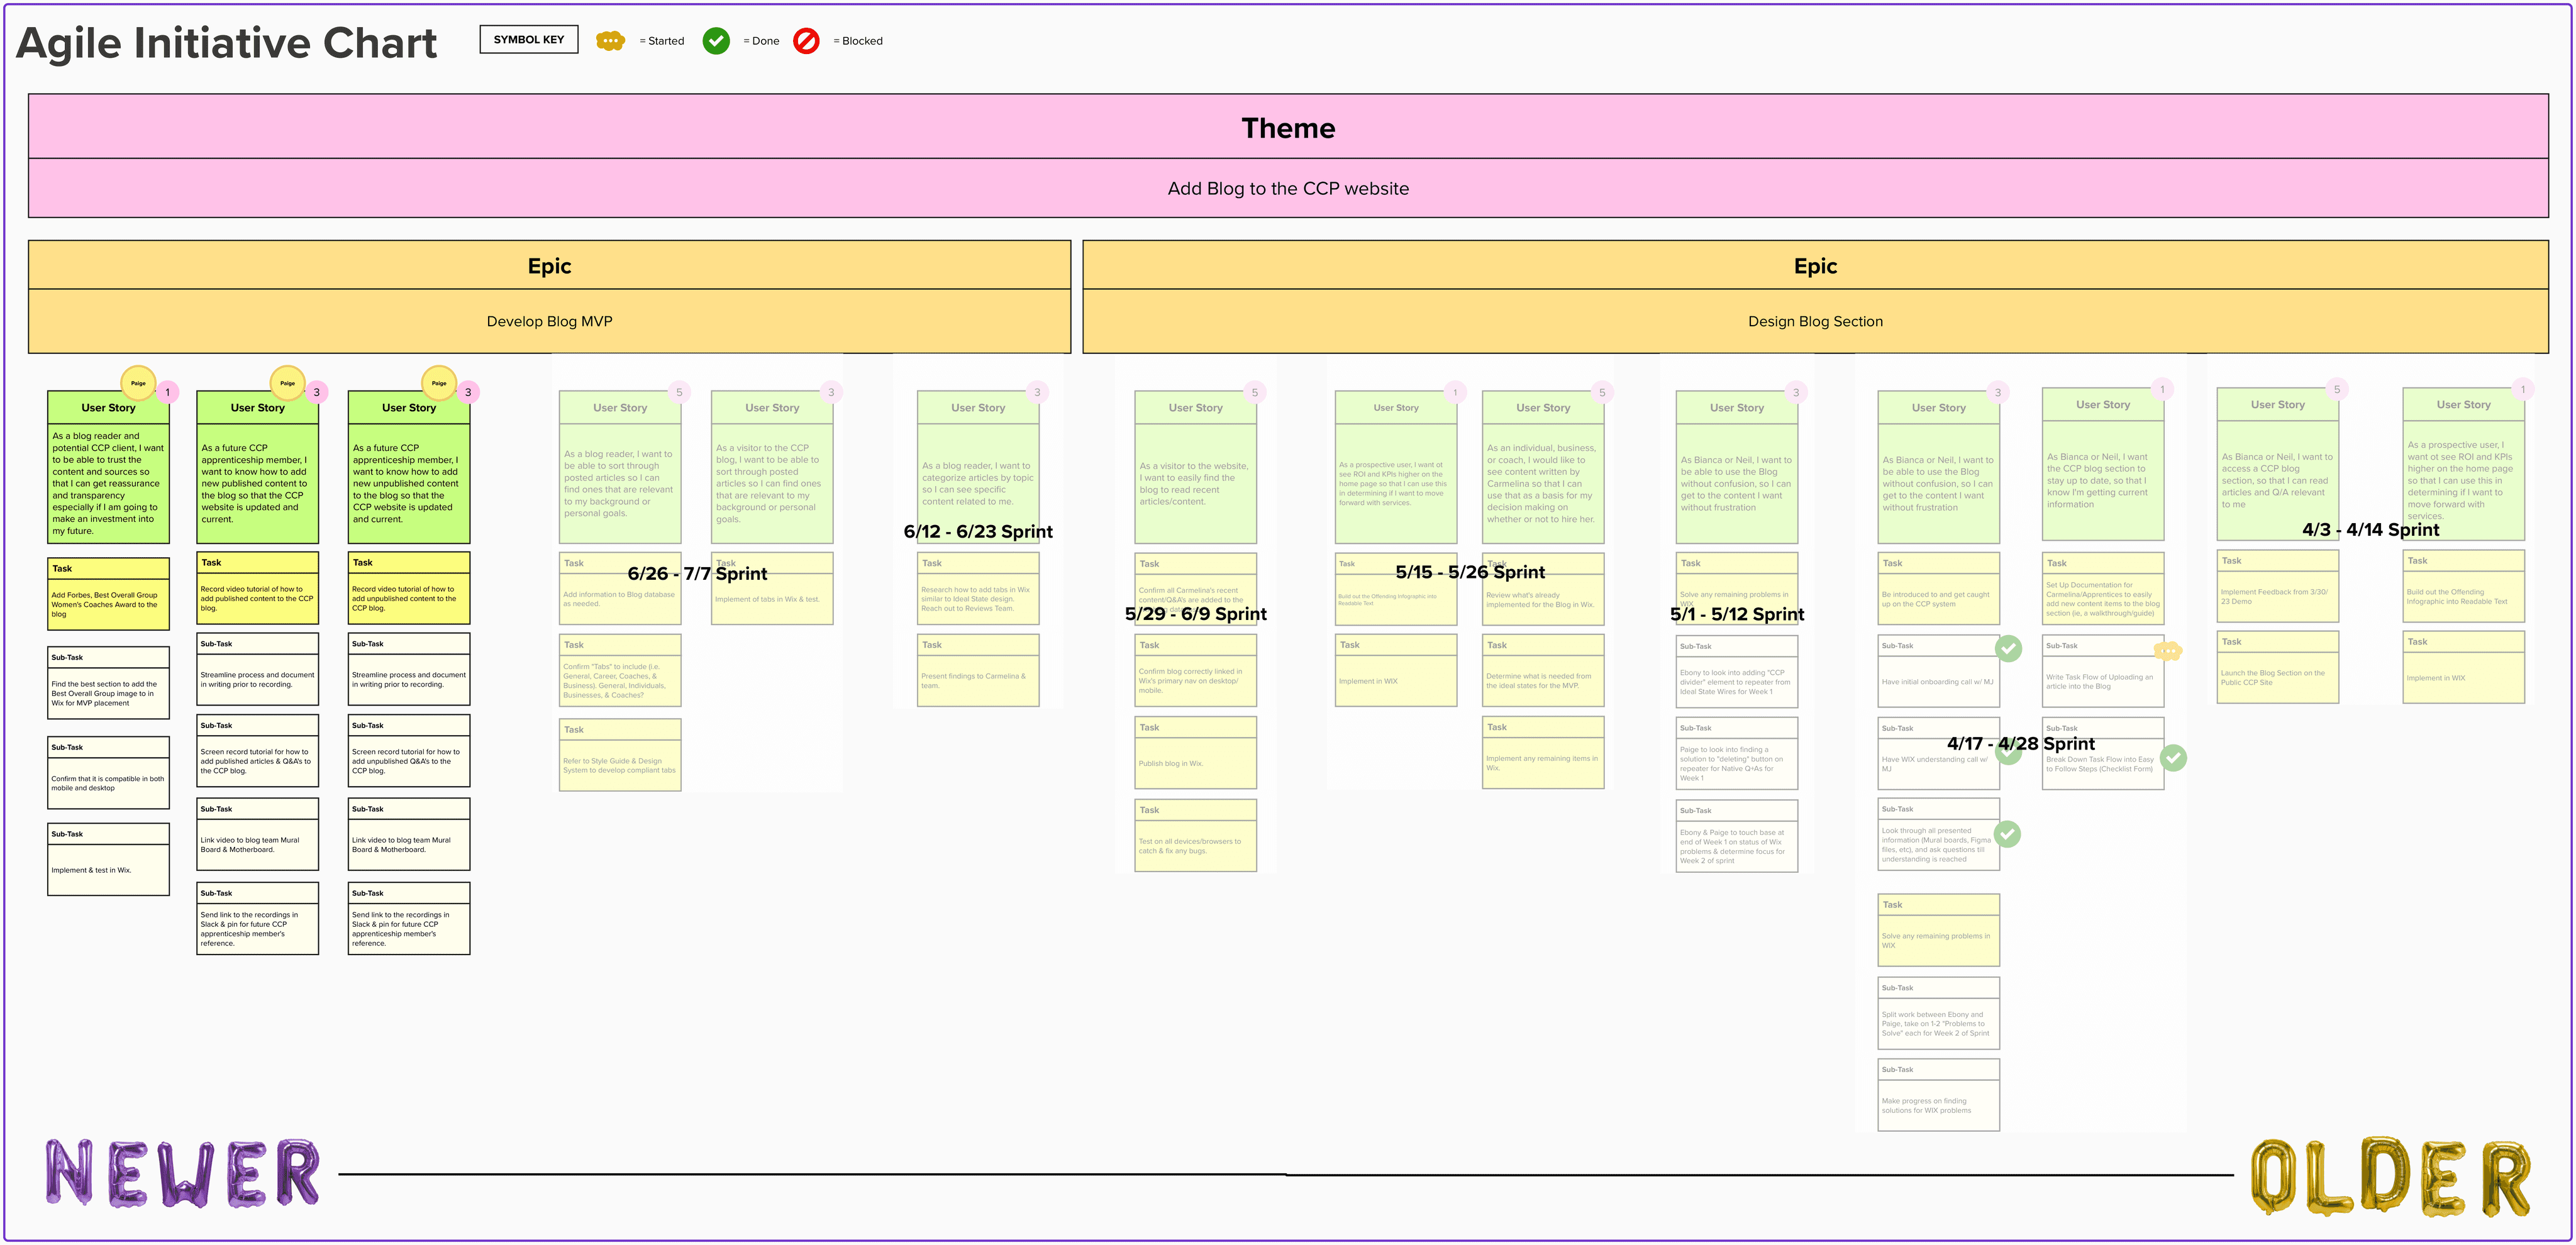This screenshot has height=1245, width=2576.
Task: Click the checkmark on 'Have initial onboarding call' sub-task
Action: 2010,648
